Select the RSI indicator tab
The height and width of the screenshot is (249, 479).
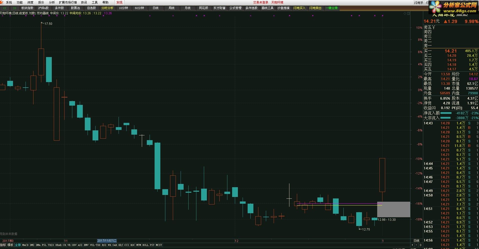click(x=104, y=245)
